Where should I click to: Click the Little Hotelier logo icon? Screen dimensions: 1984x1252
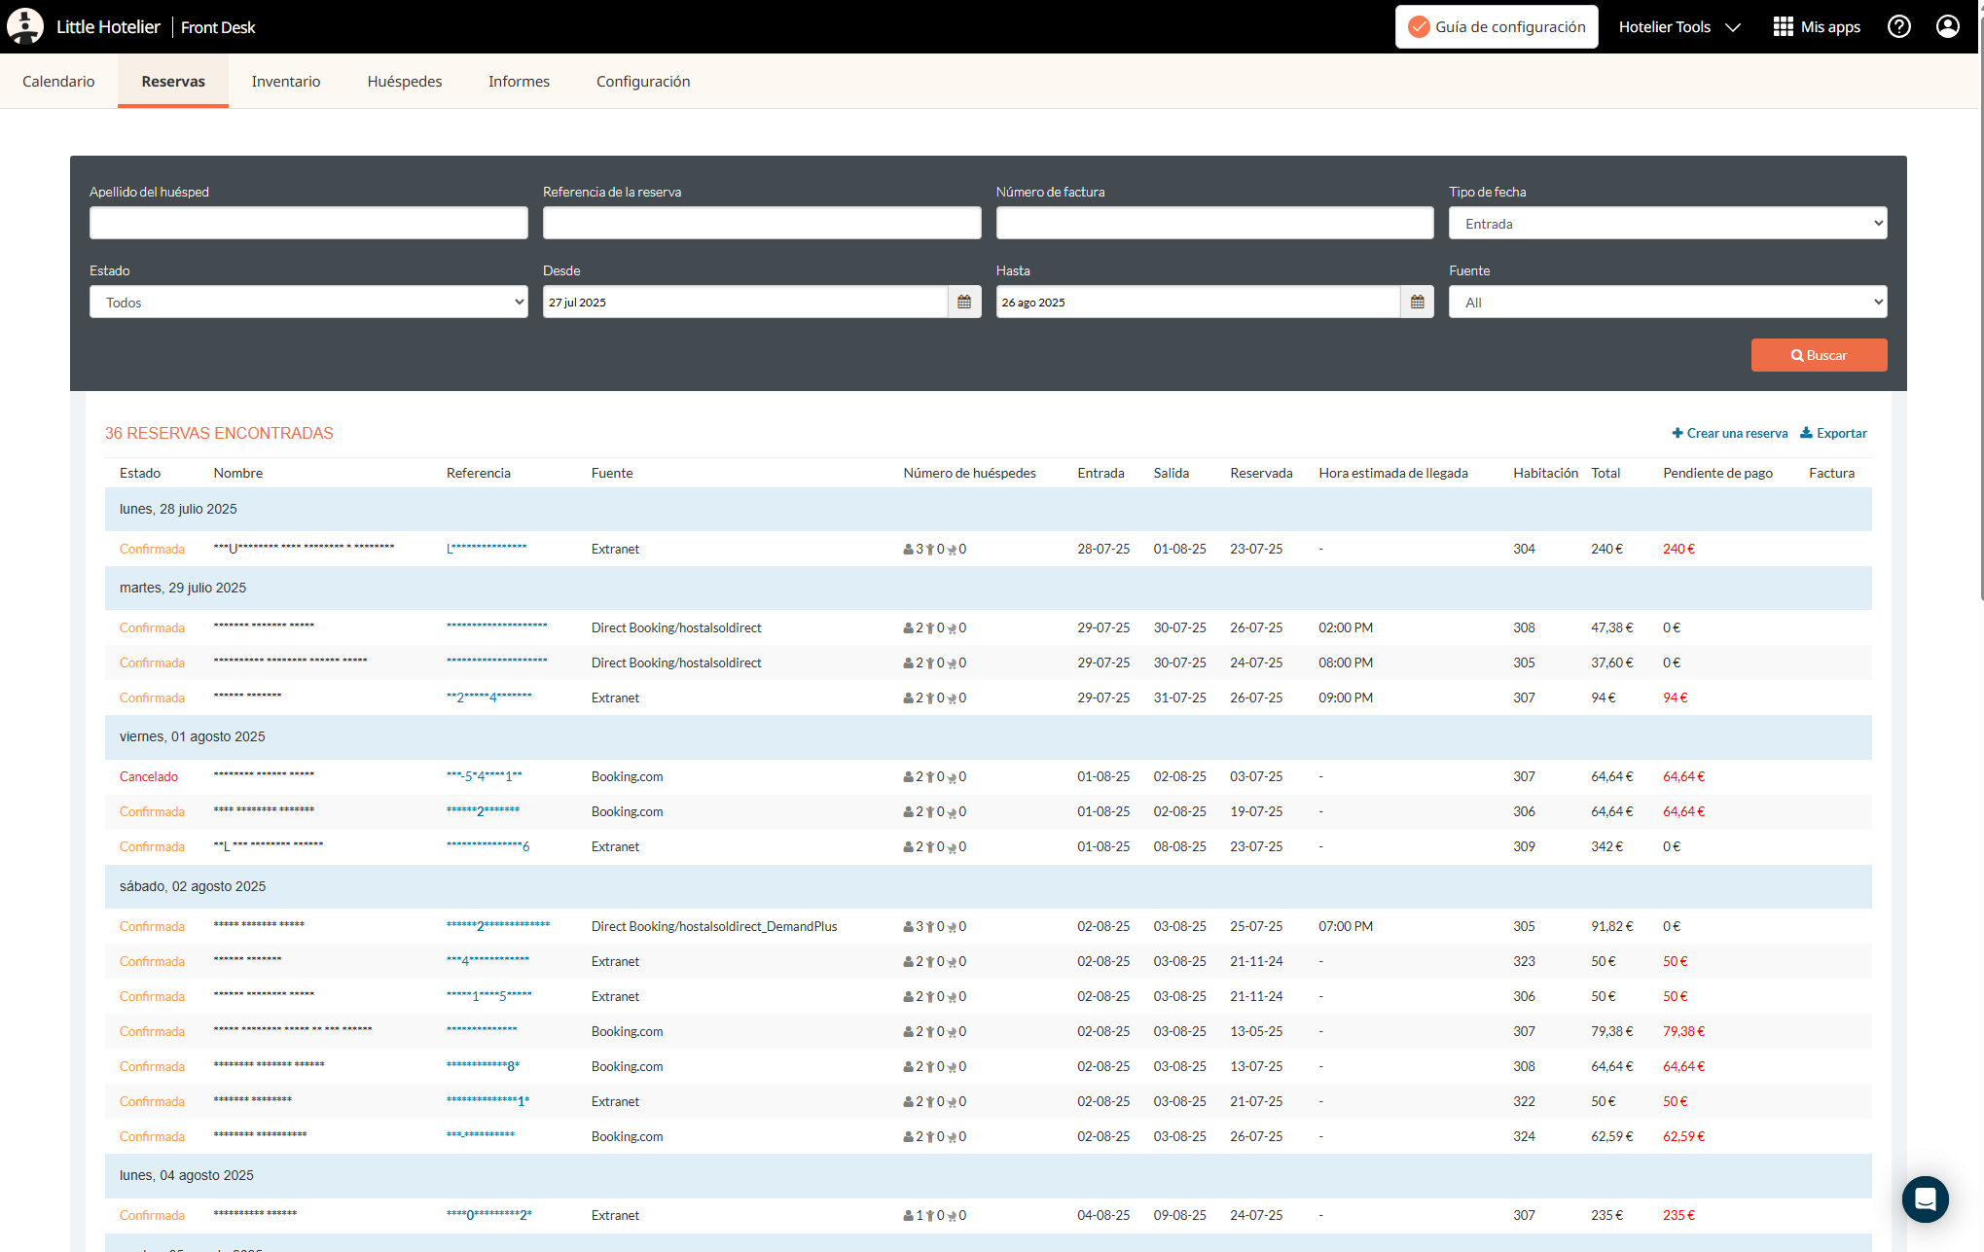pos(25,26)
